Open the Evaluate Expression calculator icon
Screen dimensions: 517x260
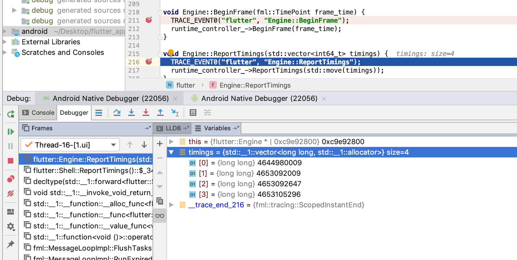pyautogui.click(x=193, y=113)
